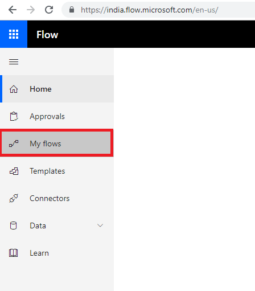The width and height of the screenshot is (255, 291).
Task: Click the My flows connector icon
Action: (x=14, y=144)
